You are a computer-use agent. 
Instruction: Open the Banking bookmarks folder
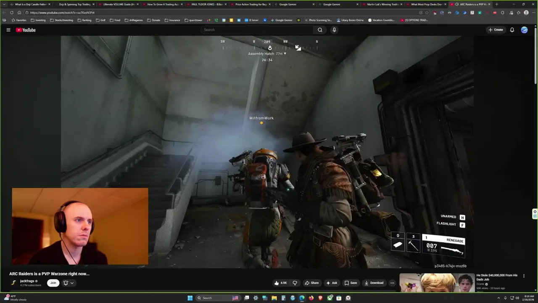click(84, 20)
